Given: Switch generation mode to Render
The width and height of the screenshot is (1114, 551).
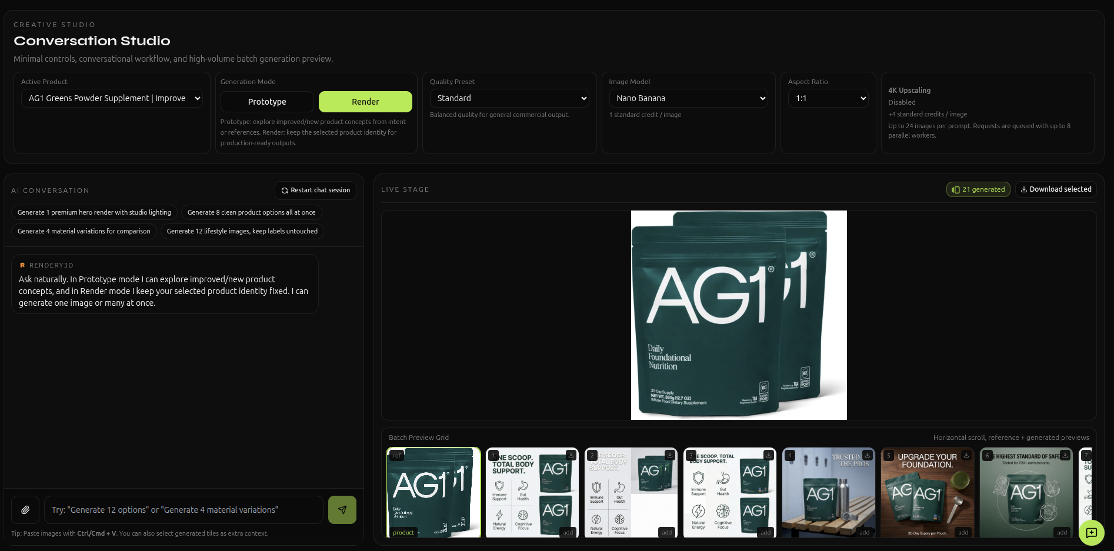Looking at the screenshot, I should [365, 102].
